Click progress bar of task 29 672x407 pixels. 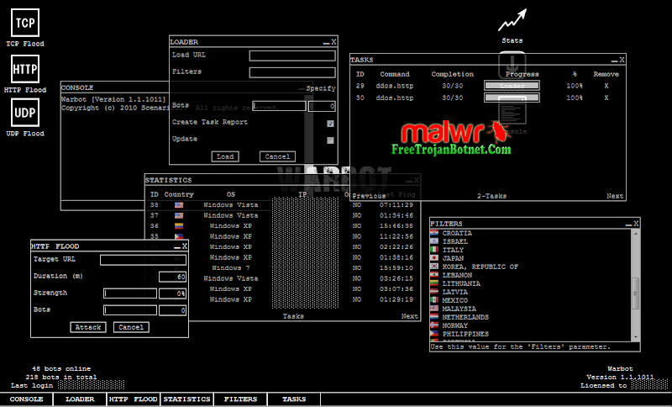(x=512, y=86)
